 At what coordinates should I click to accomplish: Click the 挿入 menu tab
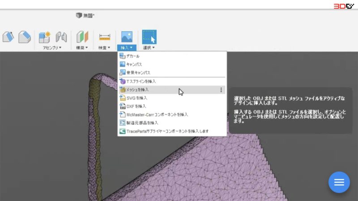click(127, 48)
